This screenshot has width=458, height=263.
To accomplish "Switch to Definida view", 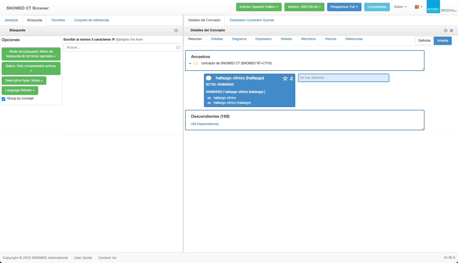I will click(x=424, y=41).
